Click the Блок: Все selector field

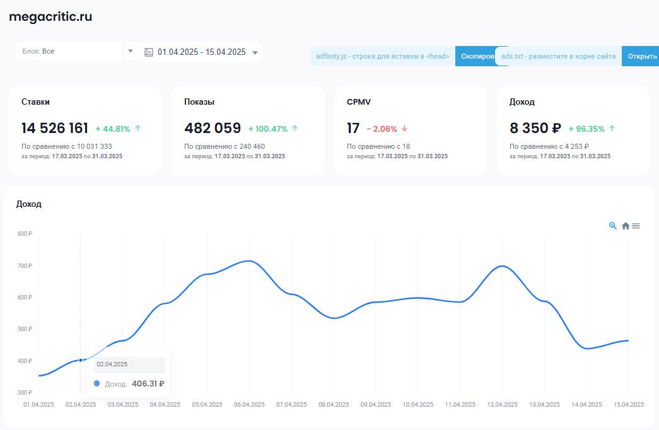[76, 51]
